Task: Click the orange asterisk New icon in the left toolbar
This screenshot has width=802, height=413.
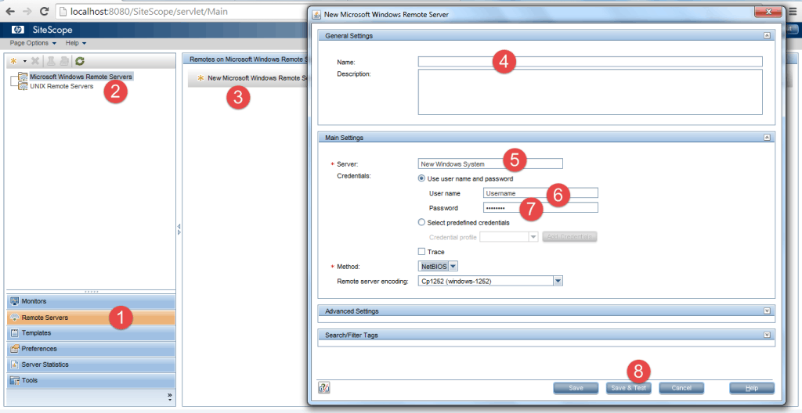Action: [x=13, y=61]
